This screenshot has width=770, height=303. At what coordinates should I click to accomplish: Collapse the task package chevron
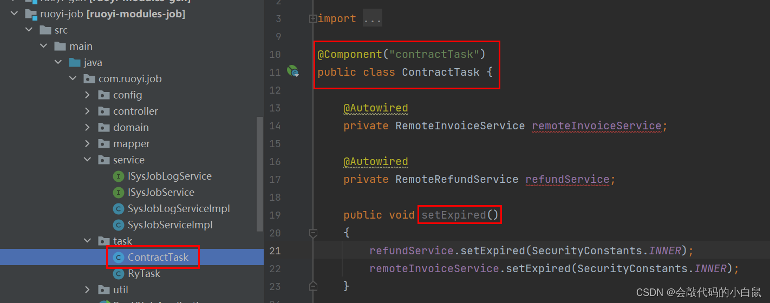[88, 241]
